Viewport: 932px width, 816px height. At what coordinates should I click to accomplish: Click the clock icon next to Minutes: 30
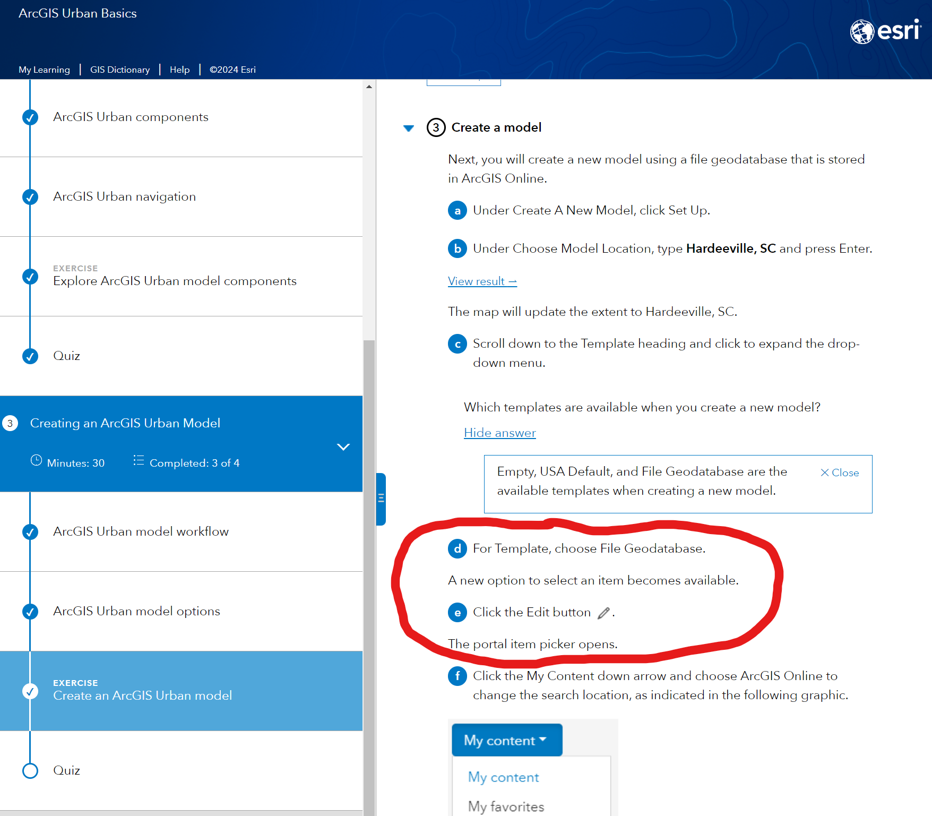pos(36,461)
